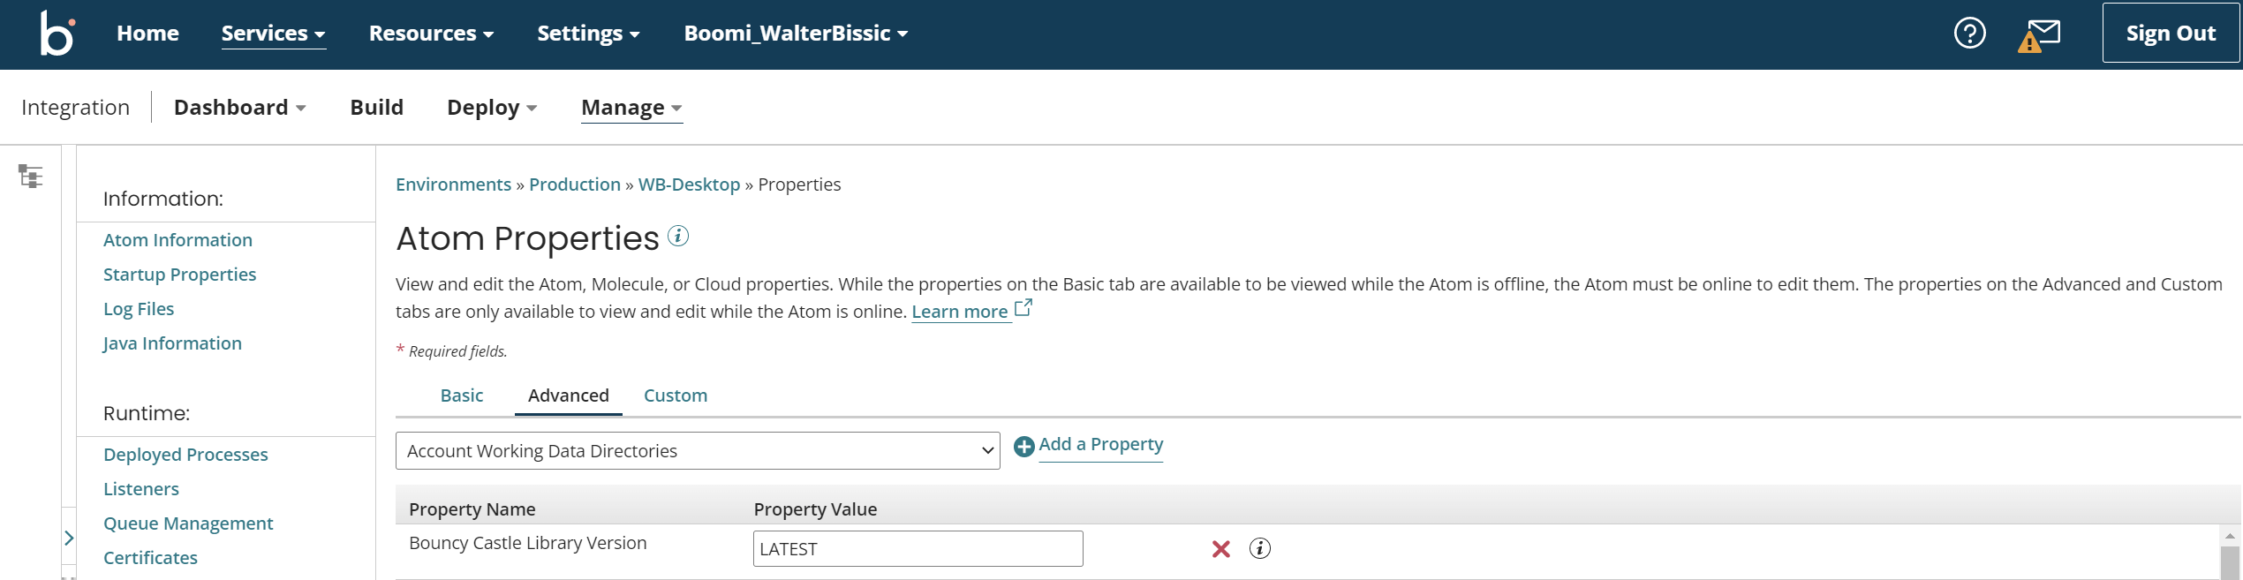Open Queue Management from the Runtime section

(188, 523)
